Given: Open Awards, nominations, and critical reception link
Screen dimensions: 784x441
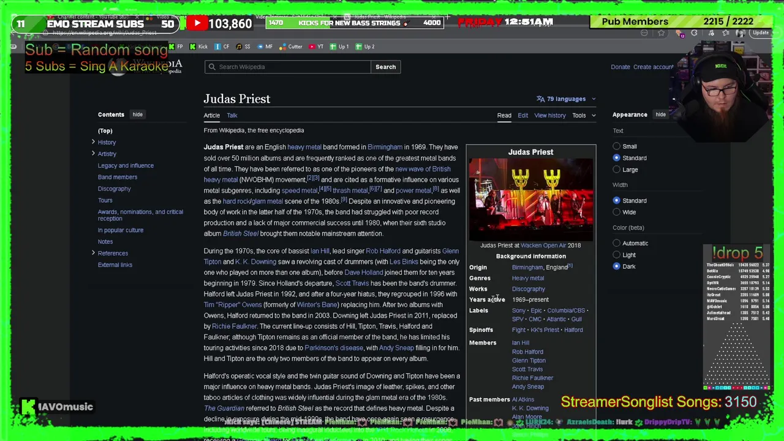Looking at the screenshot, I should coord(140,215).
